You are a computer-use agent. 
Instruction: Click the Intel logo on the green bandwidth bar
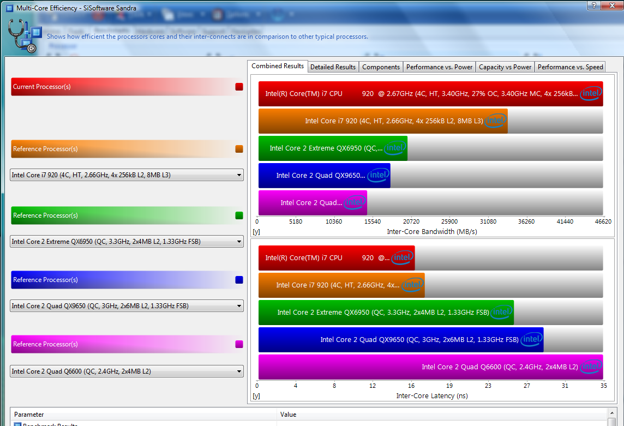coord(395,148)
